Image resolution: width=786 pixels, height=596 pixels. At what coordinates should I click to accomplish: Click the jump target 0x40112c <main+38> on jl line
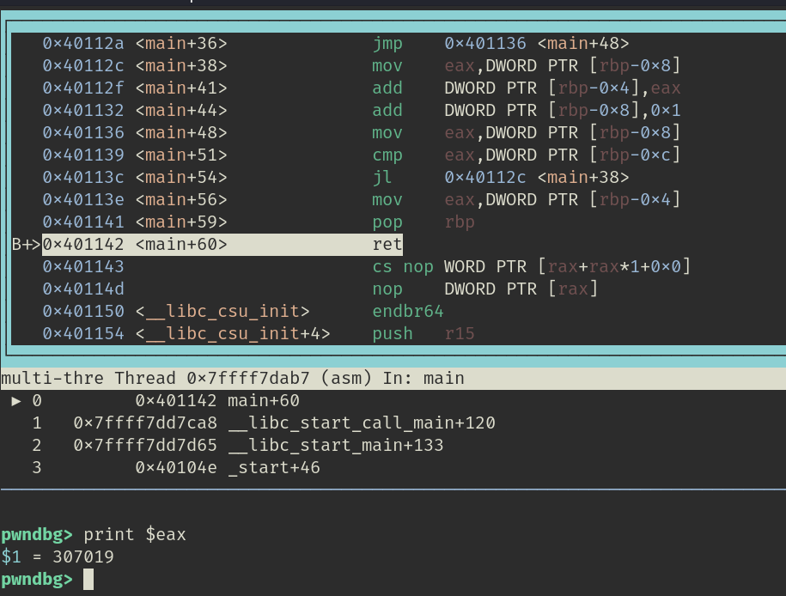click(536, 178)
